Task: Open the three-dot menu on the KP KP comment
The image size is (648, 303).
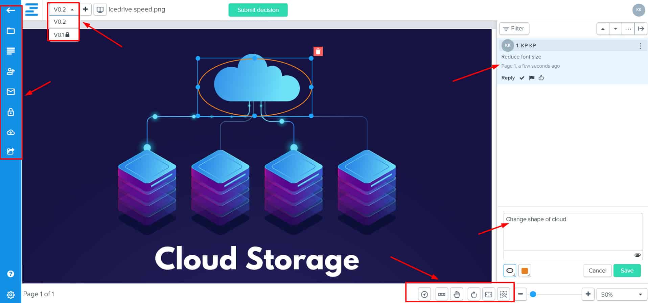Action: (640, 46)
